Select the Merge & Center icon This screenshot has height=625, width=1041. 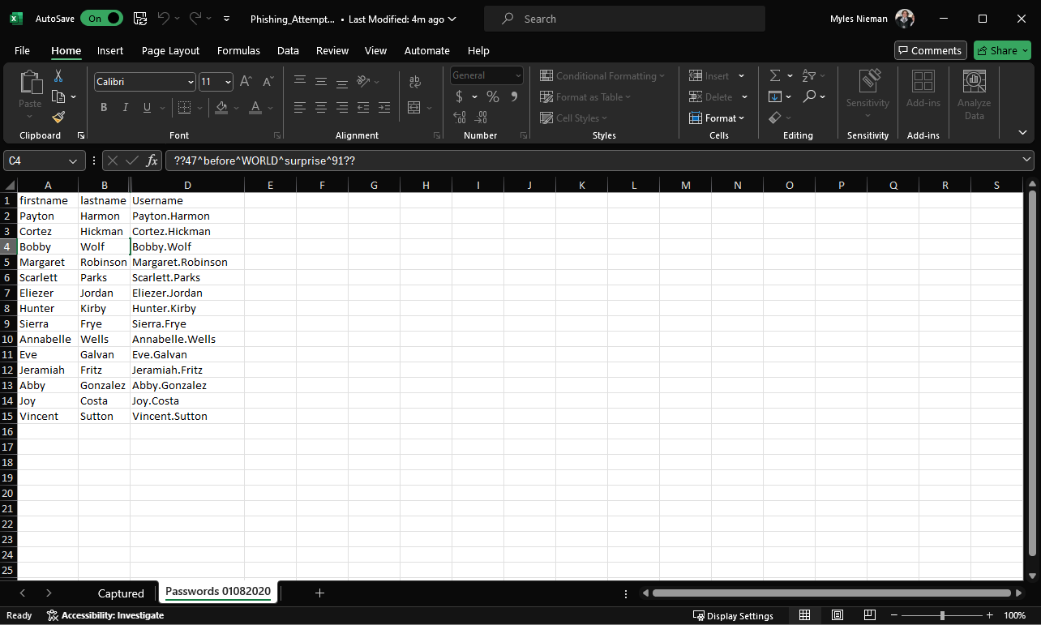tap(414, 107)
